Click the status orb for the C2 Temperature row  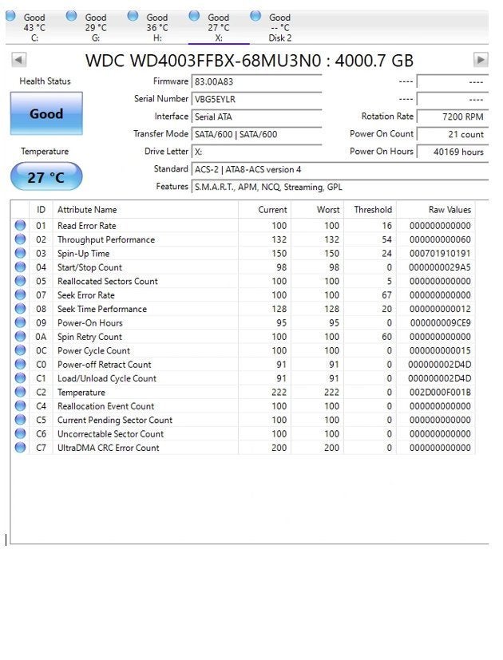click(x=20, y=393)
